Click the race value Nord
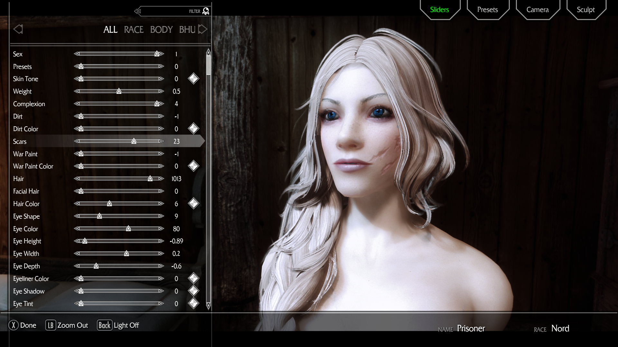This screenshot has width=618, height=347. click(560, 328)
